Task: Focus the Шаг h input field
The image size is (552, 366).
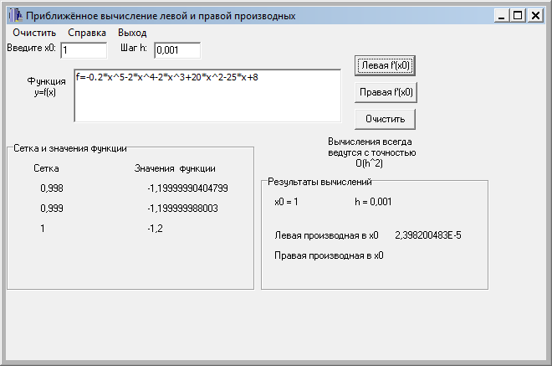Action: 177,50
